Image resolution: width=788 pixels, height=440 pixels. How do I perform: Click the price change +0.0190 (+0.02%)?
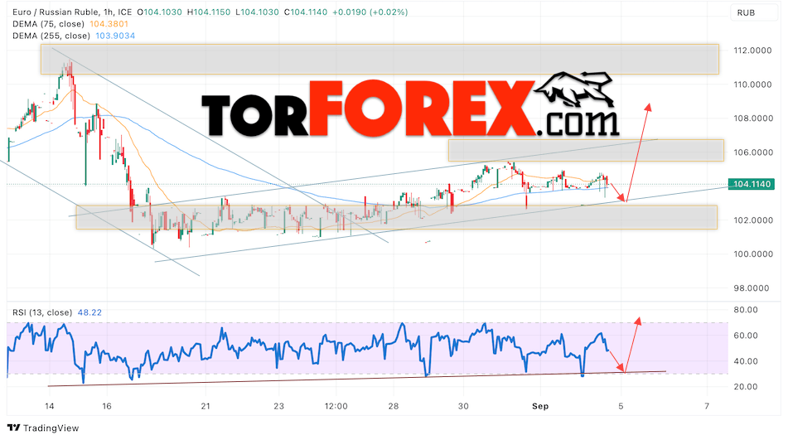tap(370, 12)
